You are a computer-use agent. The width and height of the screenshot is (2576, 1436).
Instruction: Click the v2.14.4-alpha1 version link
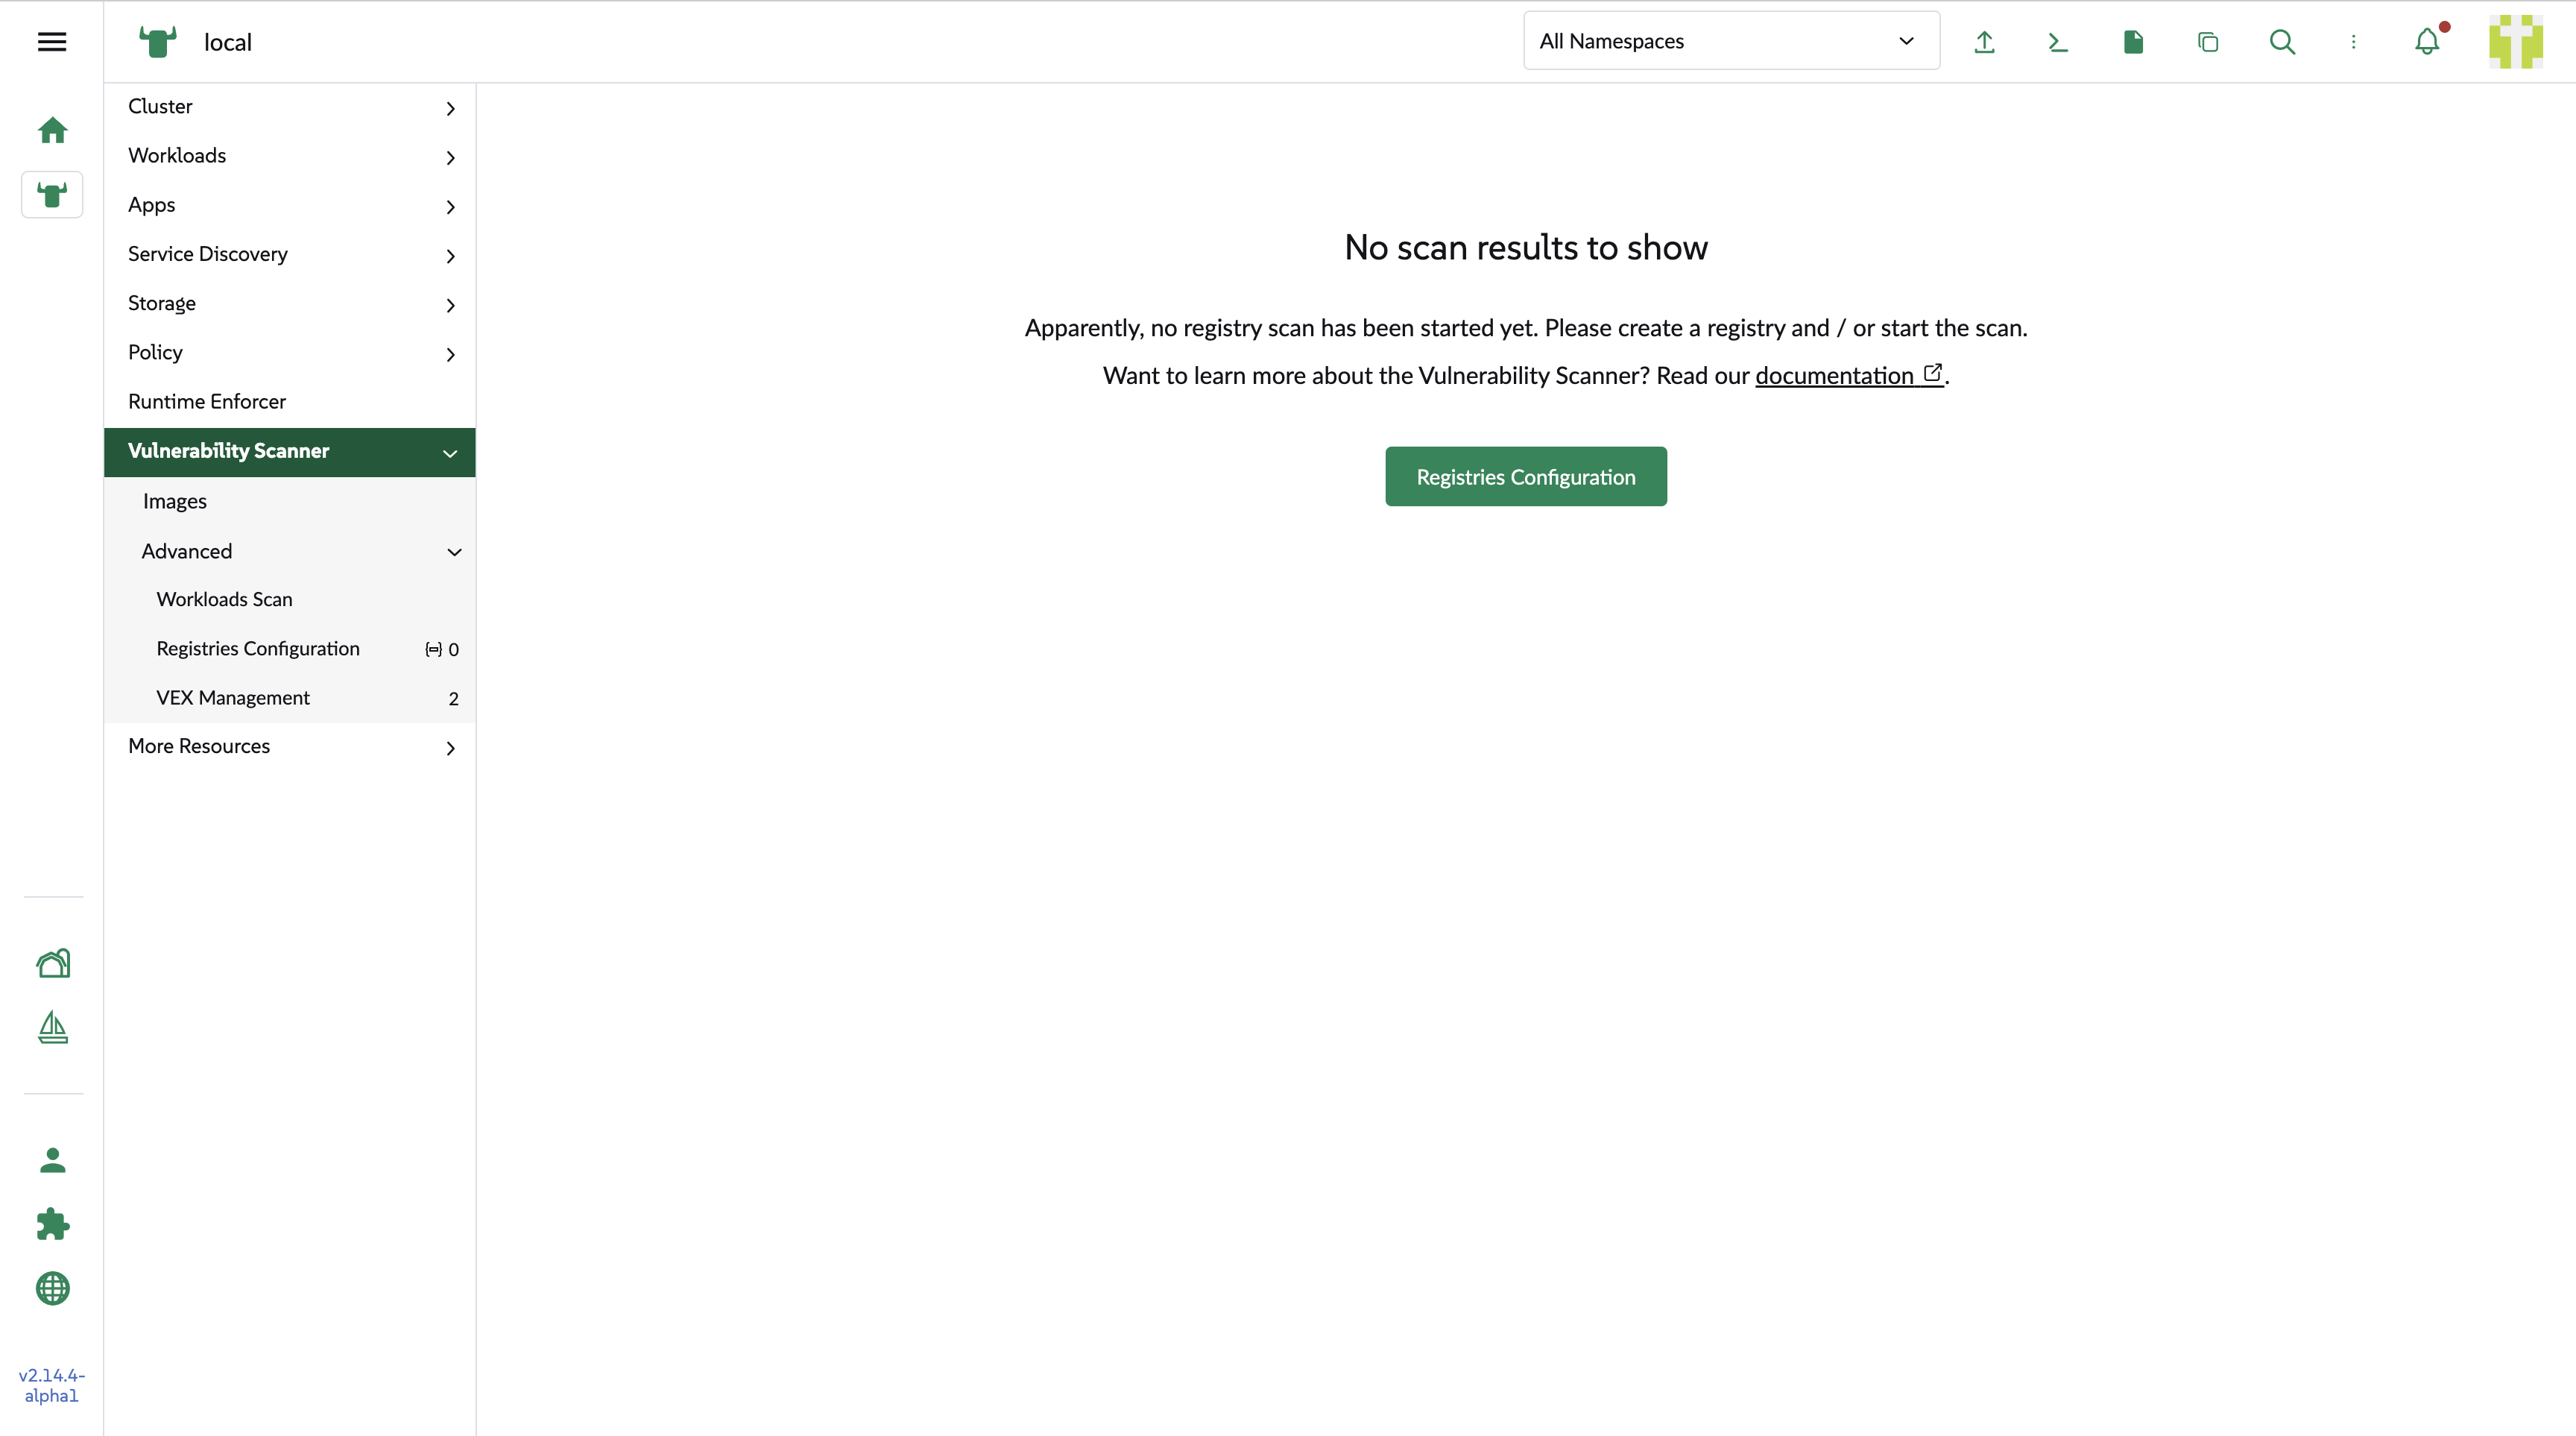point(52,1385)
